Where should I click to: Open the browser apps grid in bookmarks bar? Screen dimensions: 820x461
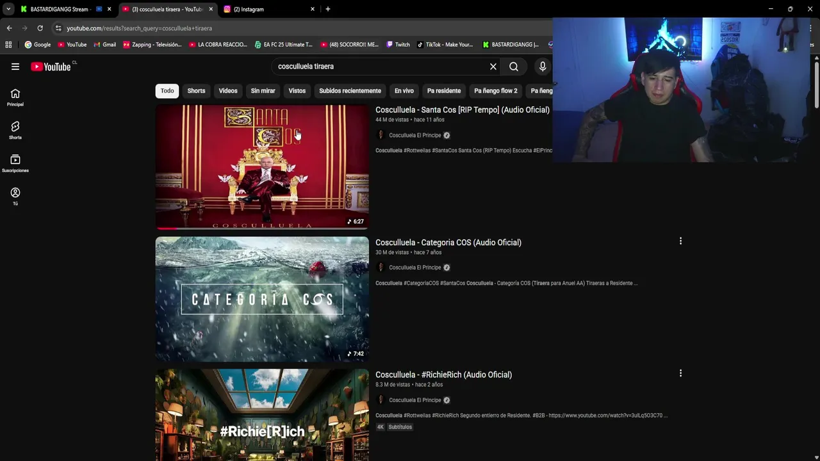tap(8, 45)
